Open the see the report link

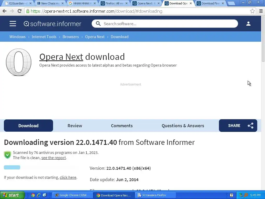(54, 158)
